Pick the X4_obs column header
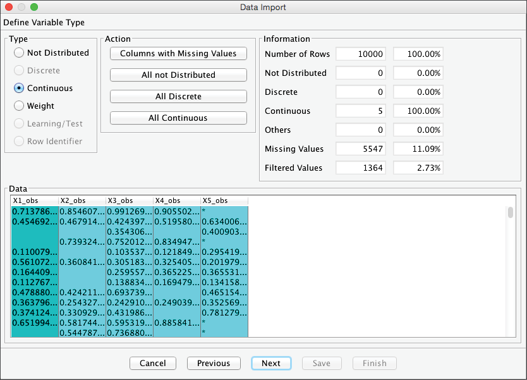This screenshot has width=527, height=380. click(177, 201)
